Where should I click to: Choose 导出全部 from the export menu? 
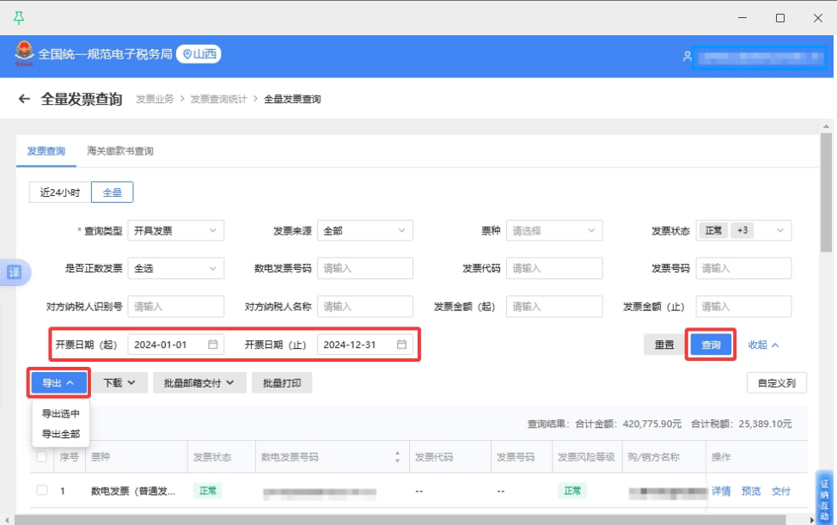[x=61, y=434]
